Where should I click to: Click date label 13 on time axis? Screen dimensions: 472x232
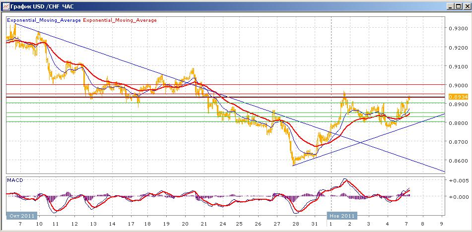93,224
